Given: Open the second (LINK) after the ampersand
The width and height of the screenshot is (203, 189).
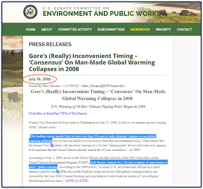Looking at the screenshot, I should point(84,181).
